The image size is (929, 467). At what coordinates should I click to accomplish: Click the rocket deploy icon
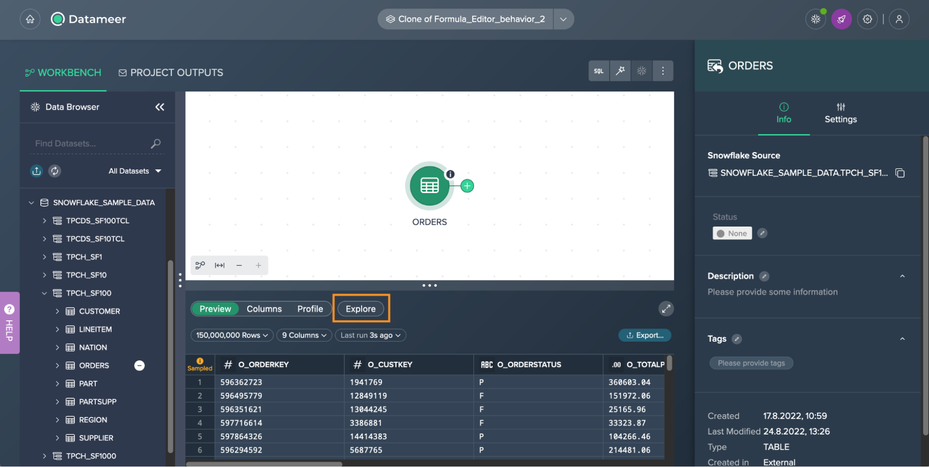click(841, 19)
